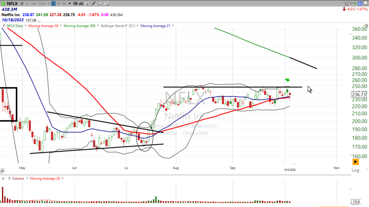Viewport: 369px width, 207px height.
Task: Close the Volume pane with X
Action: pyautogui.click(x=3, y=179)
